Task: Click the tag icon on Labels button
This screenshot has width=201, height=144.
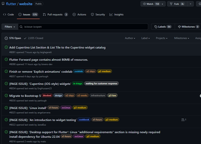Action: (156, 27)
